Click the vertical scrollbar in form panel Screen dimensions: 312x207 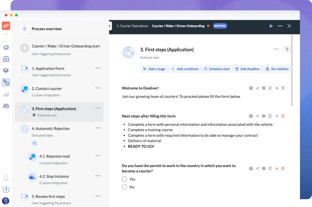coord(292,70)
